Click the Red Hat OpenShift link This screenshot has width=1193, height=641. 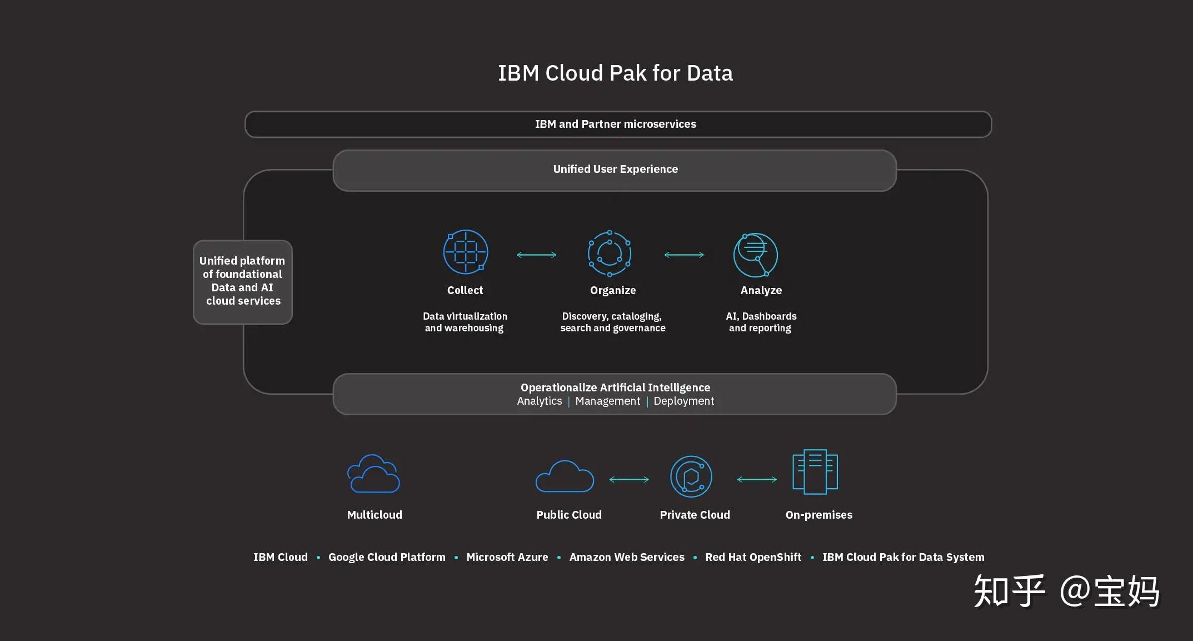(x=753, y=556)
